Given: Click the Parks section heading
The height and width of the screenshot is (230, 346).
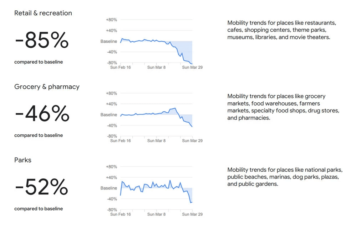Looking at the screenshot, I should point(23,160).
